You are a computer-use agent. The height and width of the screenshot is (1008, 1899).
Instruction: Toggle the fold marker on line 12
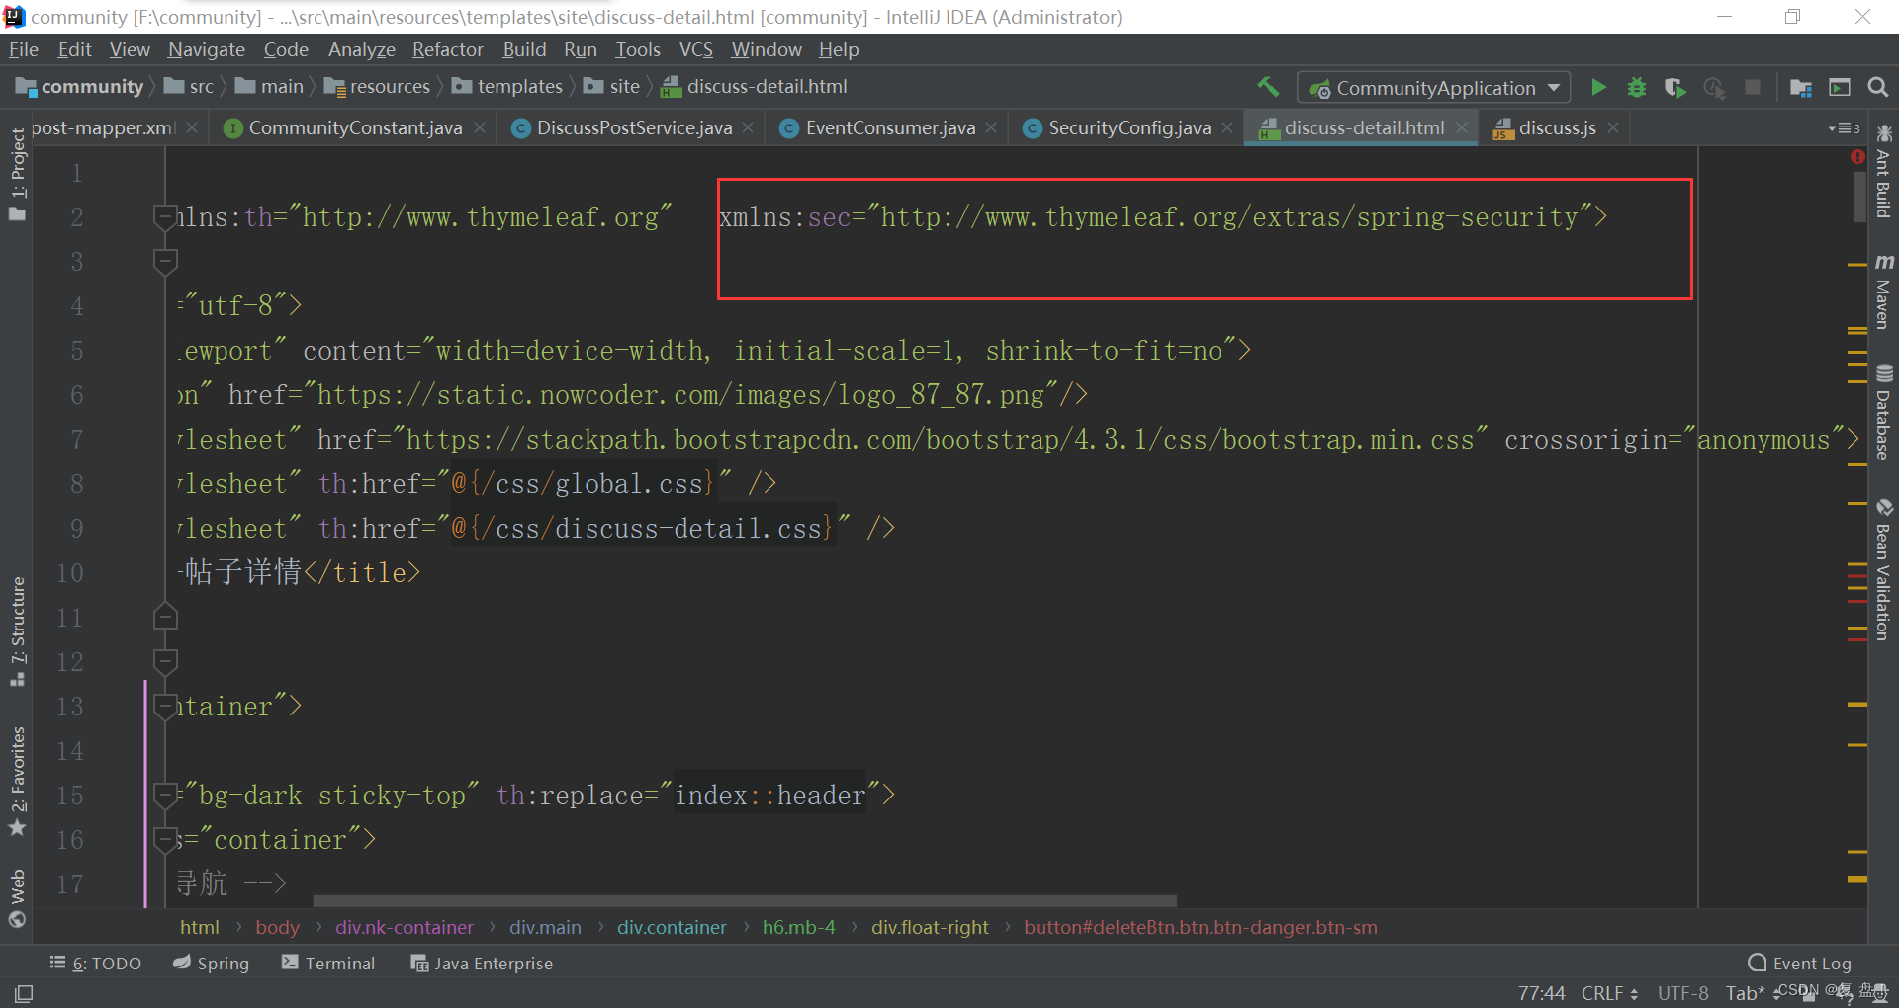[165, 661]
